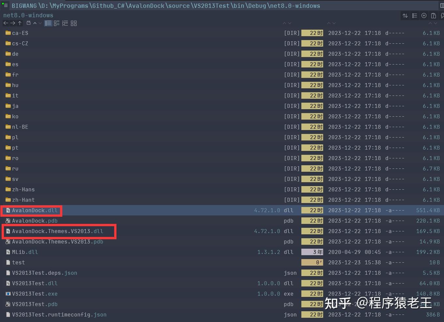Switch to the grid view layout
This screenshot has height=322, width=444.
coord(73,23)
